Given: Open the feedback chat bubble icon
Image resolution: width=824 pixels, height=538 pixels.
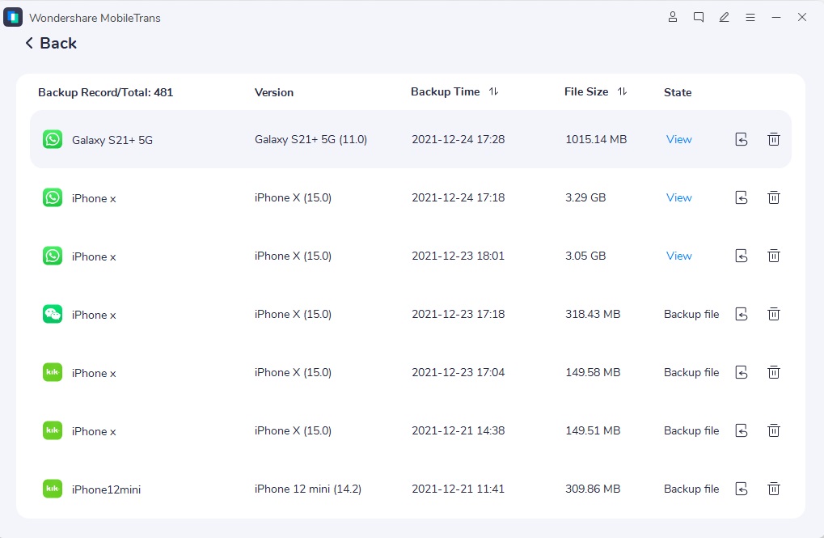Looking at the screenshot, I should [x=699, y=17].
